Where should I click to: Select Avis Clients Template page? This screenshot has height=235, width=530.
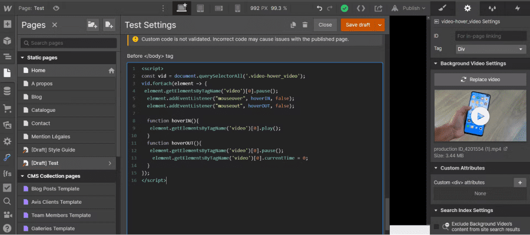tap(67, 202)
